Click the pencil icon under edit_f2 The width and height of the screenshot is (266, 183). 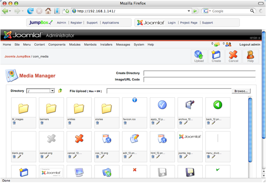pyautogui.click(x=130, y=157)
